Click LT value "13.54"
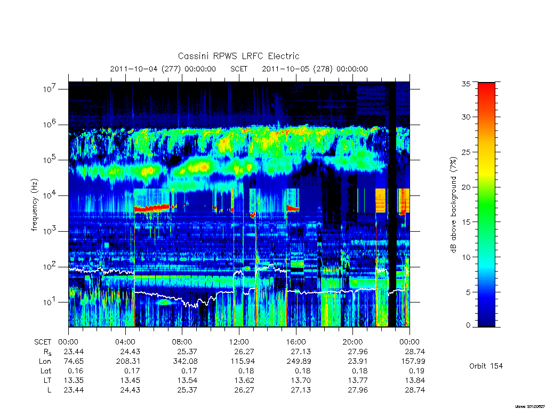This screenshot has height=409, width=546. pyautogui.click(x=187, y=380)
